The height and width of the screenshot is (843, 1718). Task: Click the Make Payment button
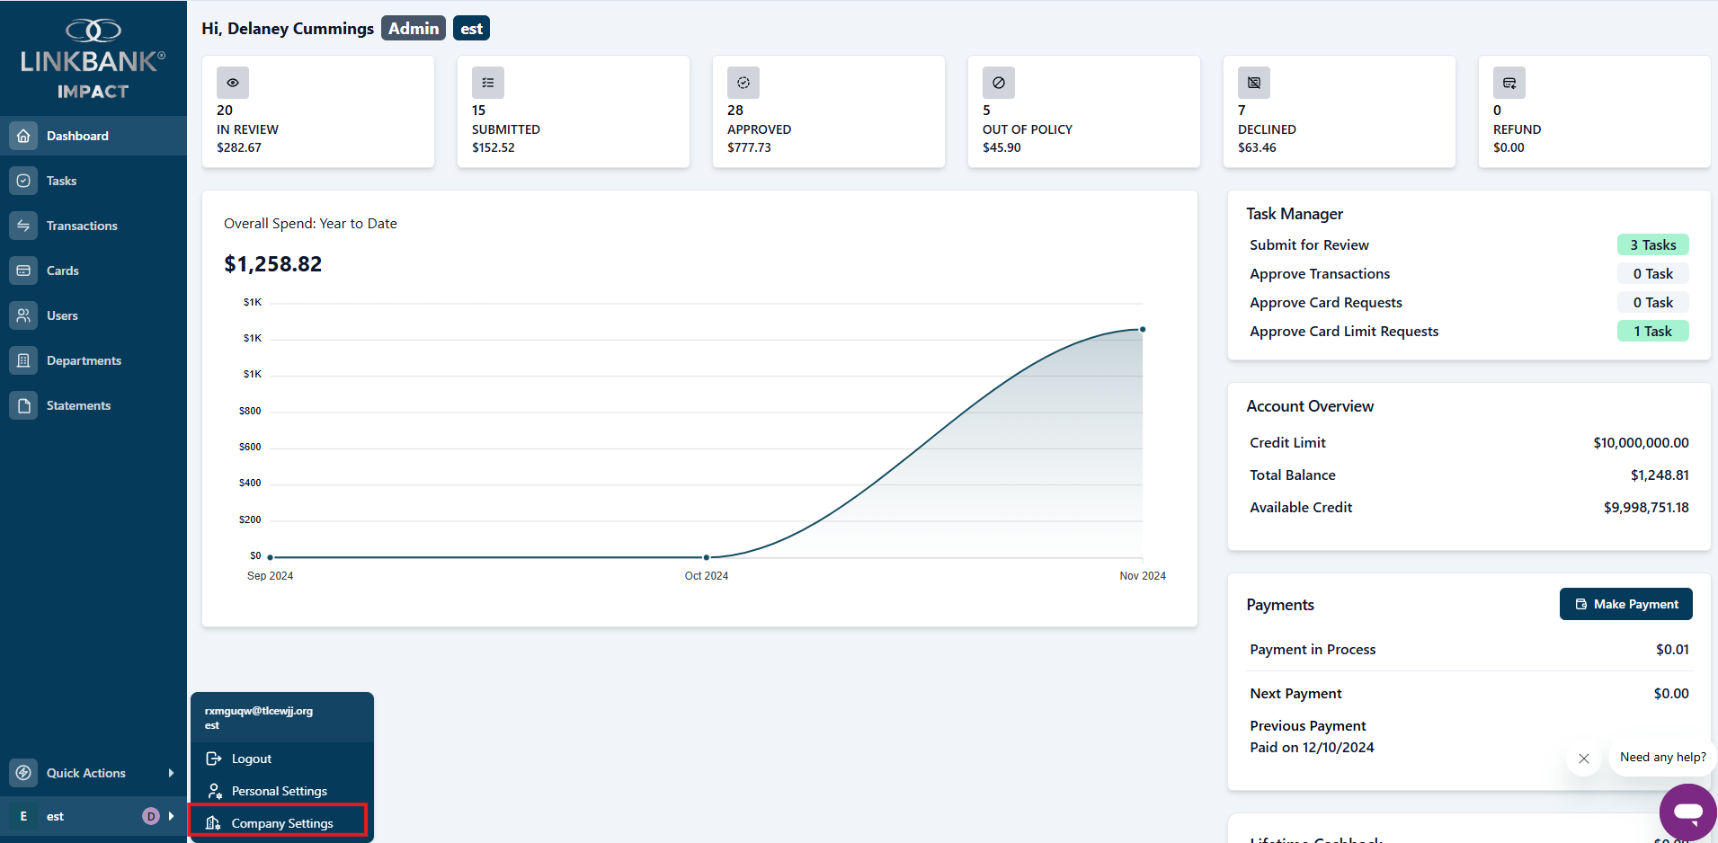[1625, 604]
